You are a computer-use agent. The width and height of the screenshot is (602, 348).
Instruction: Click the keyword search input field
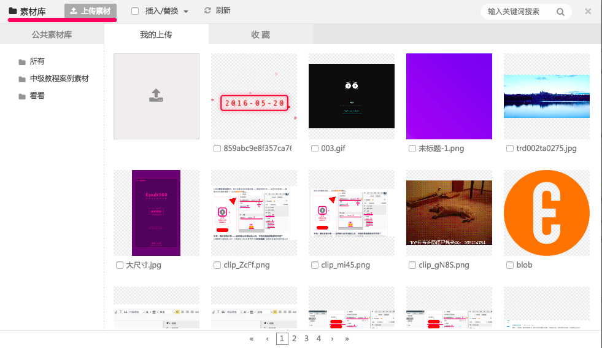[519, 12]
